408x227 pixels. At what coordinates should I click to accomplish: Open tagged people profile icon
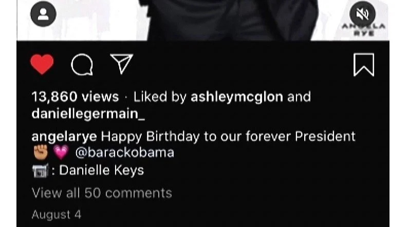(43, 14)
